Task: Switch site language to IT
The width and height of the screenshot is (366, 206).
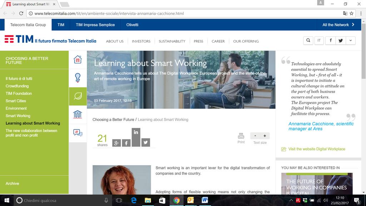Action: 319,40
